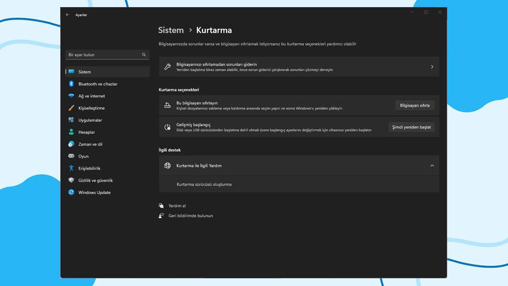
Task: Open Ağ ve internet settings
Action: [91, 96]
